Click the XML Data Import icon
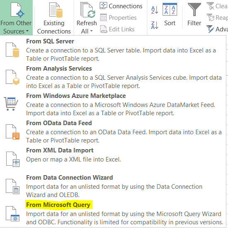 point(13,159)
